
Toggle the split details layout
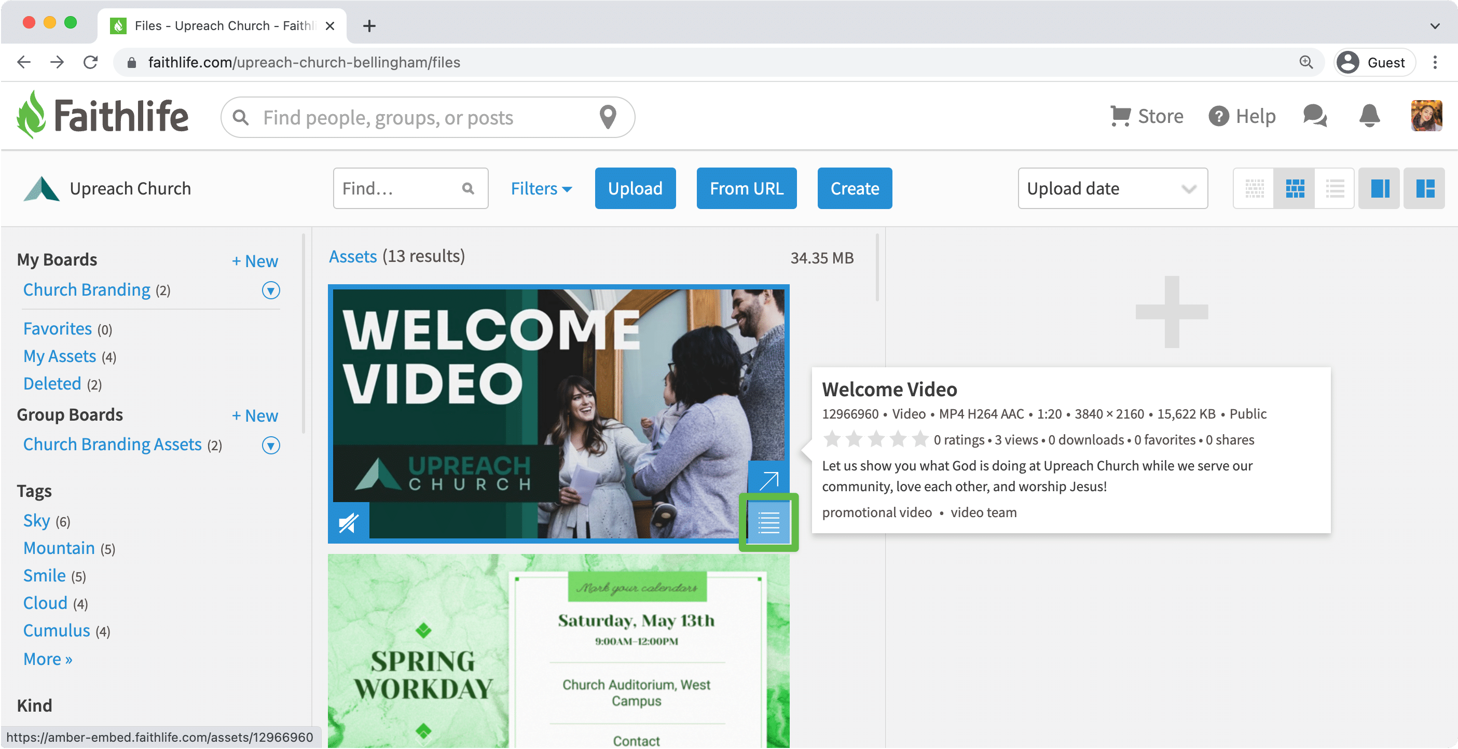click(1425, 188)
